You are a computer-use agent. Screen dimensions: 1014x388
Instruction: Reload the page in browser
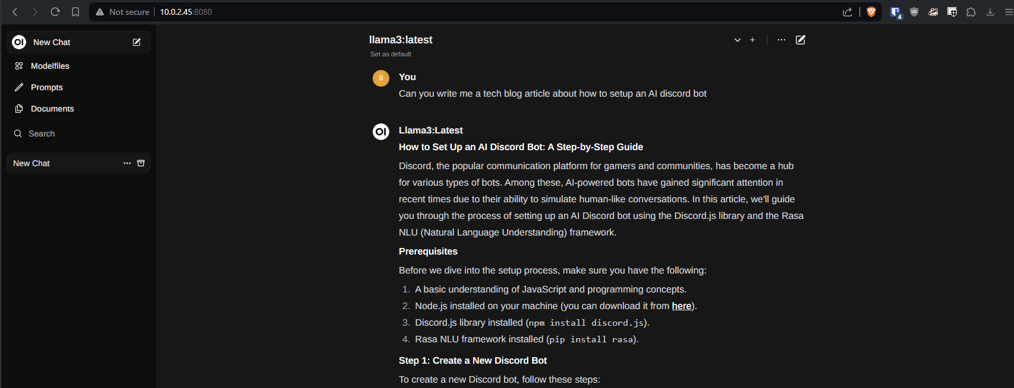pyautogui.click(x=55, y=12)
